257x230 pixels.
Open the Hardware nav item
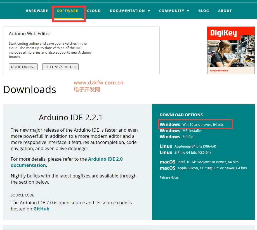[x=37, y=11]
